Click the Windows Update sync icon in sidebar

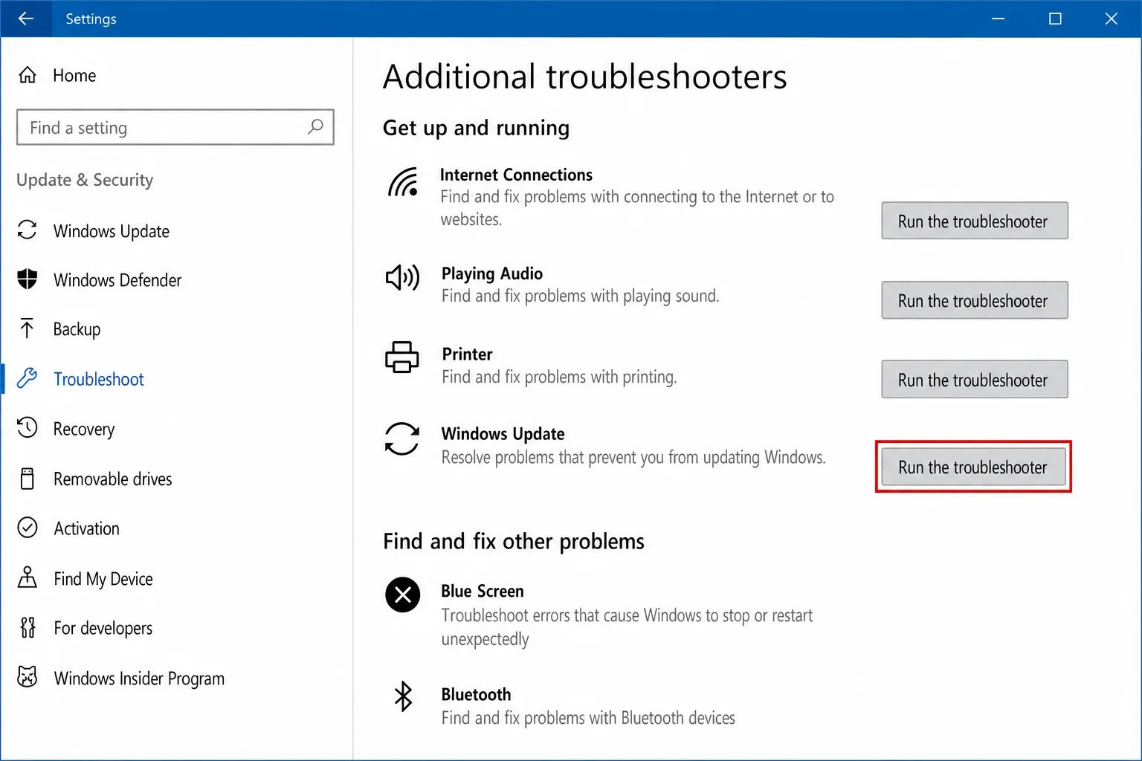(28, 230)
